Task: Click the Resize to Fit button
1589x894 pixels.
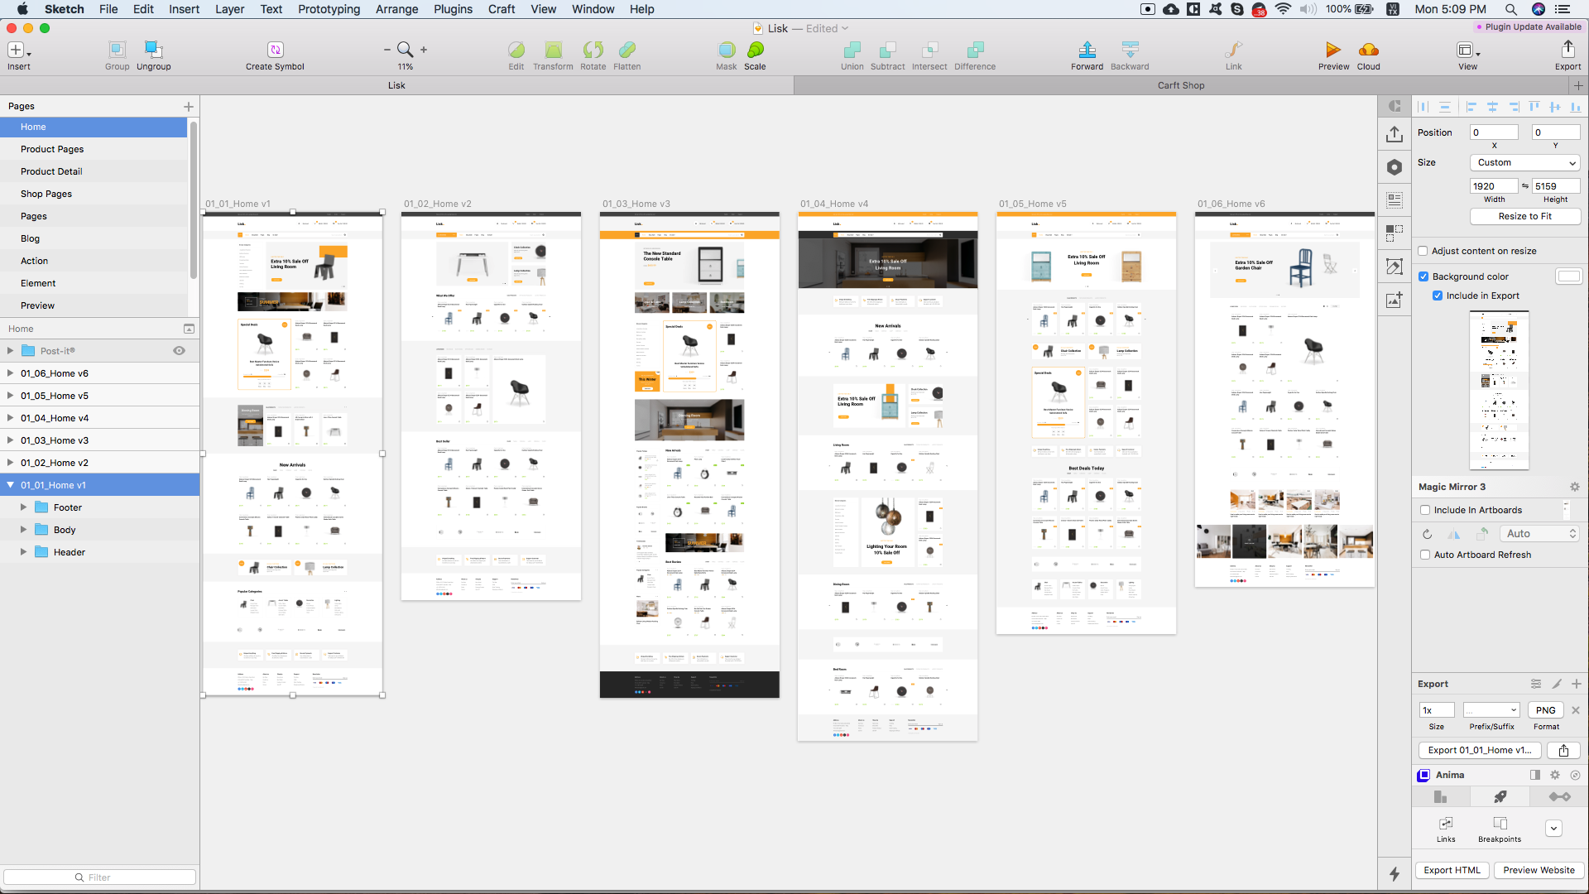Action: (x=1525, y=216)
